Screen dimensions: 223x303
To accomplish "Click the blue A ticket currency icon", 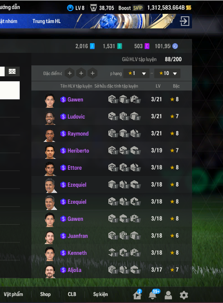I will 92,46.
